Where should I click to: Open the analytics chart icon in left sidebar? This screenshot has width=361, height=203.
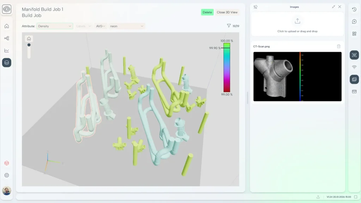click(x=6, y=50)
